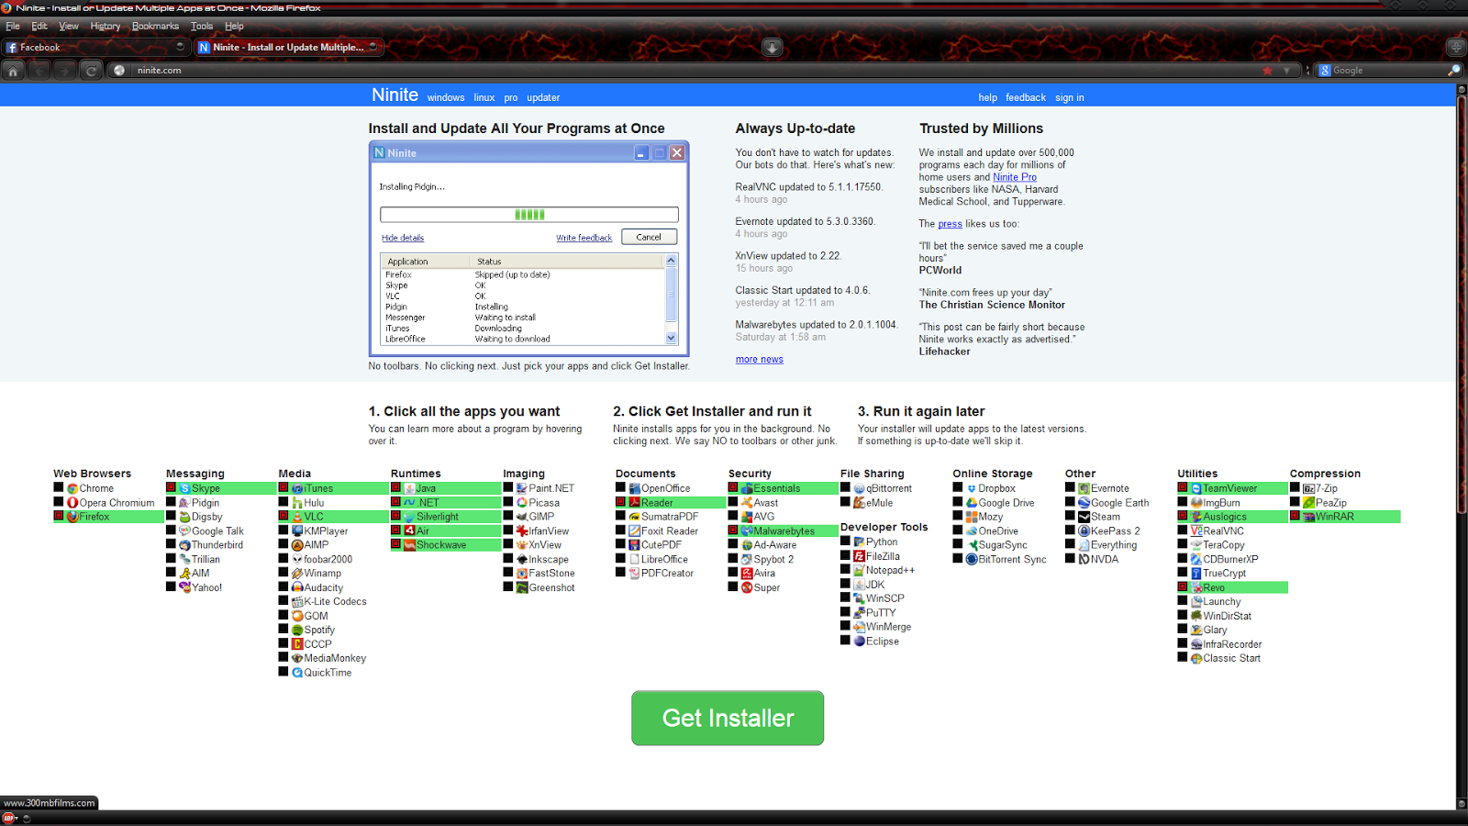This screenshot has height=826, width=1468.
Task: Click the search magnifier icon
Action: (x=1454, y=70)
